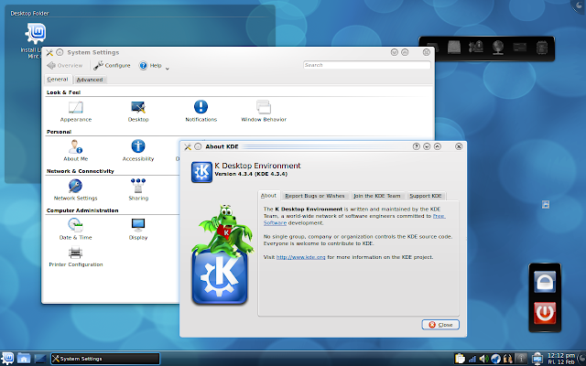This screenshot has width=586, height=366.
Task: Open volume speaker tray icon
Action: 483,359
